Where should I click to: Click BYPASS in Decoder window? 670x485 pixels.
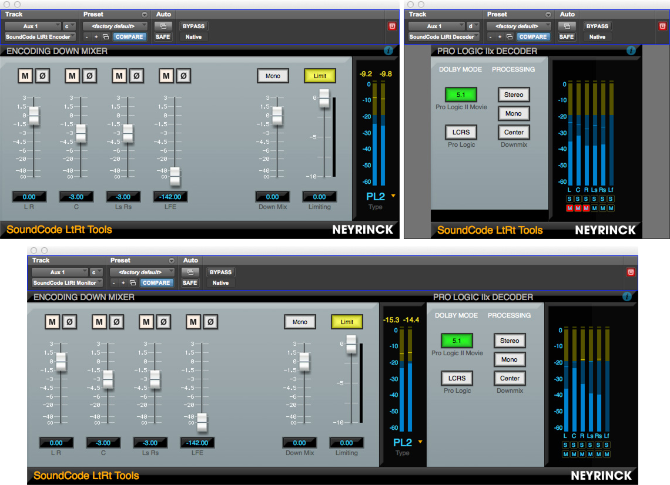(597, 26)
